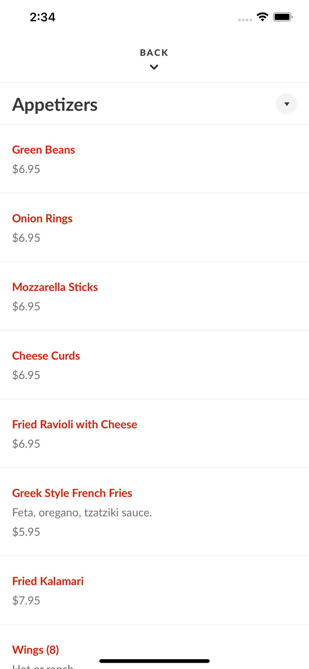This screenshot has width=309, height=669.
Task: Tap the Fried Kalamari entry
Action: (48, 581)
